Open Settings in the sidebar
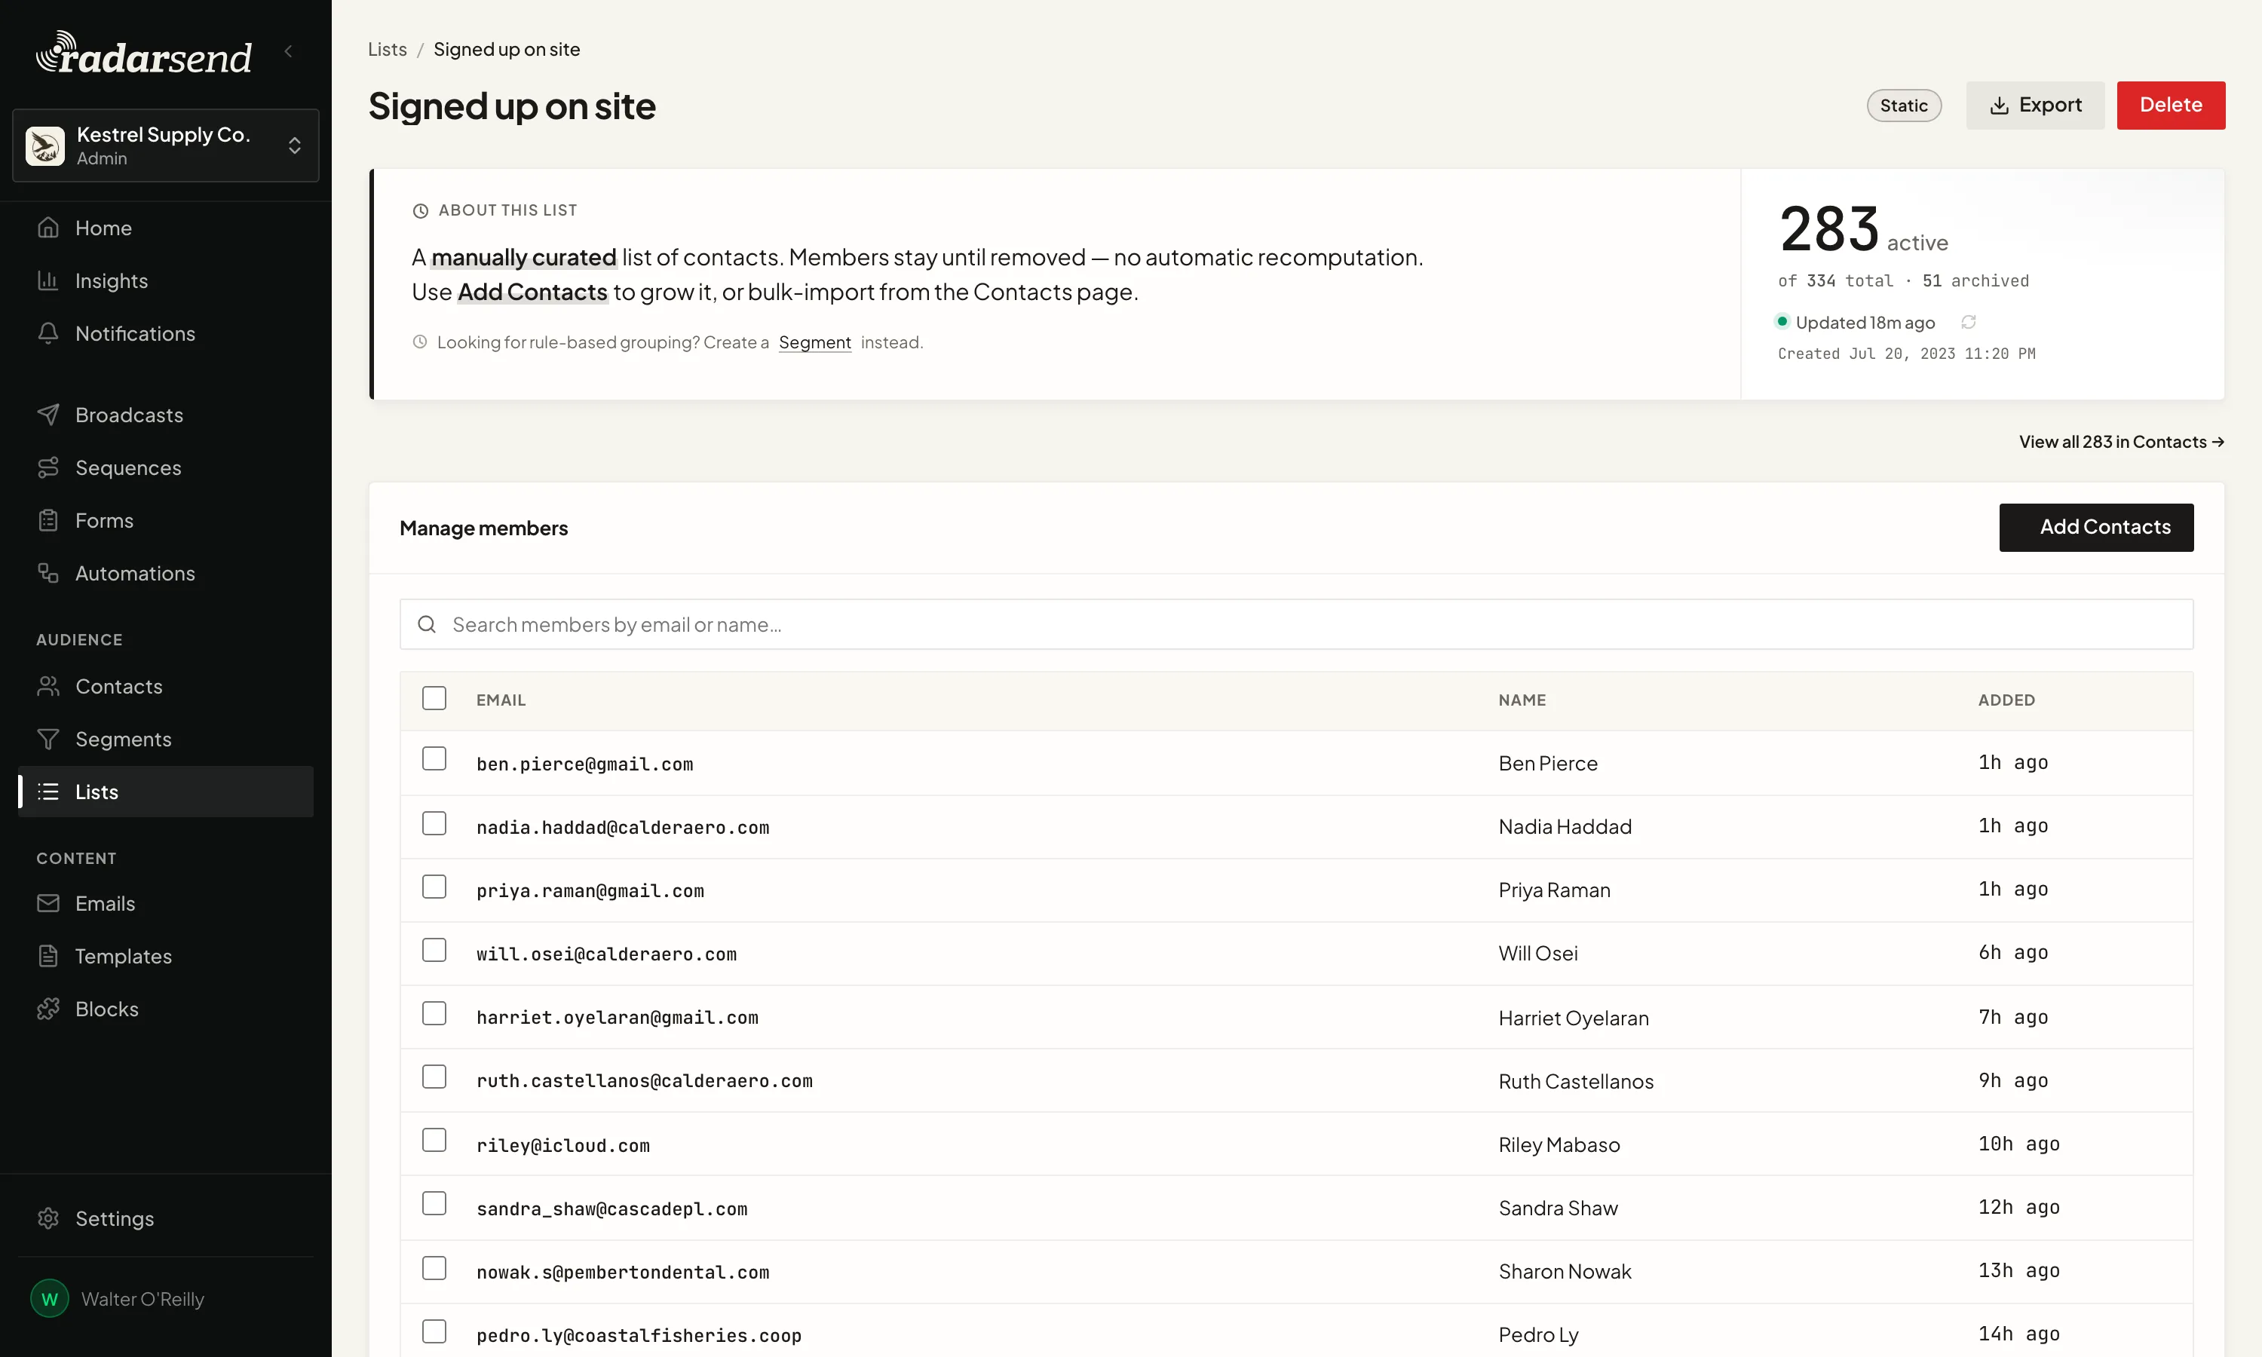This screenshot has height=1357, width=2262. [165, 1219]
